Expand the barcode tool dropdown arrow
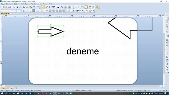169x95 pixels. 55,7
